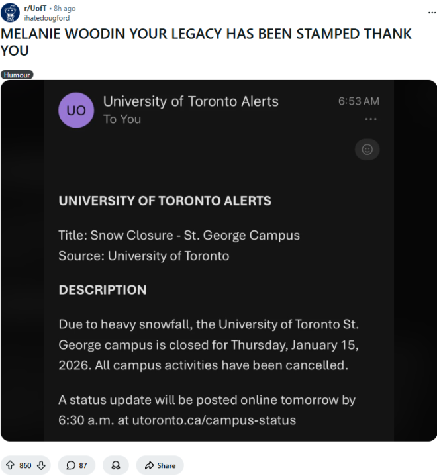
Task: Open the 87 comments
Action: pos(76,465)
